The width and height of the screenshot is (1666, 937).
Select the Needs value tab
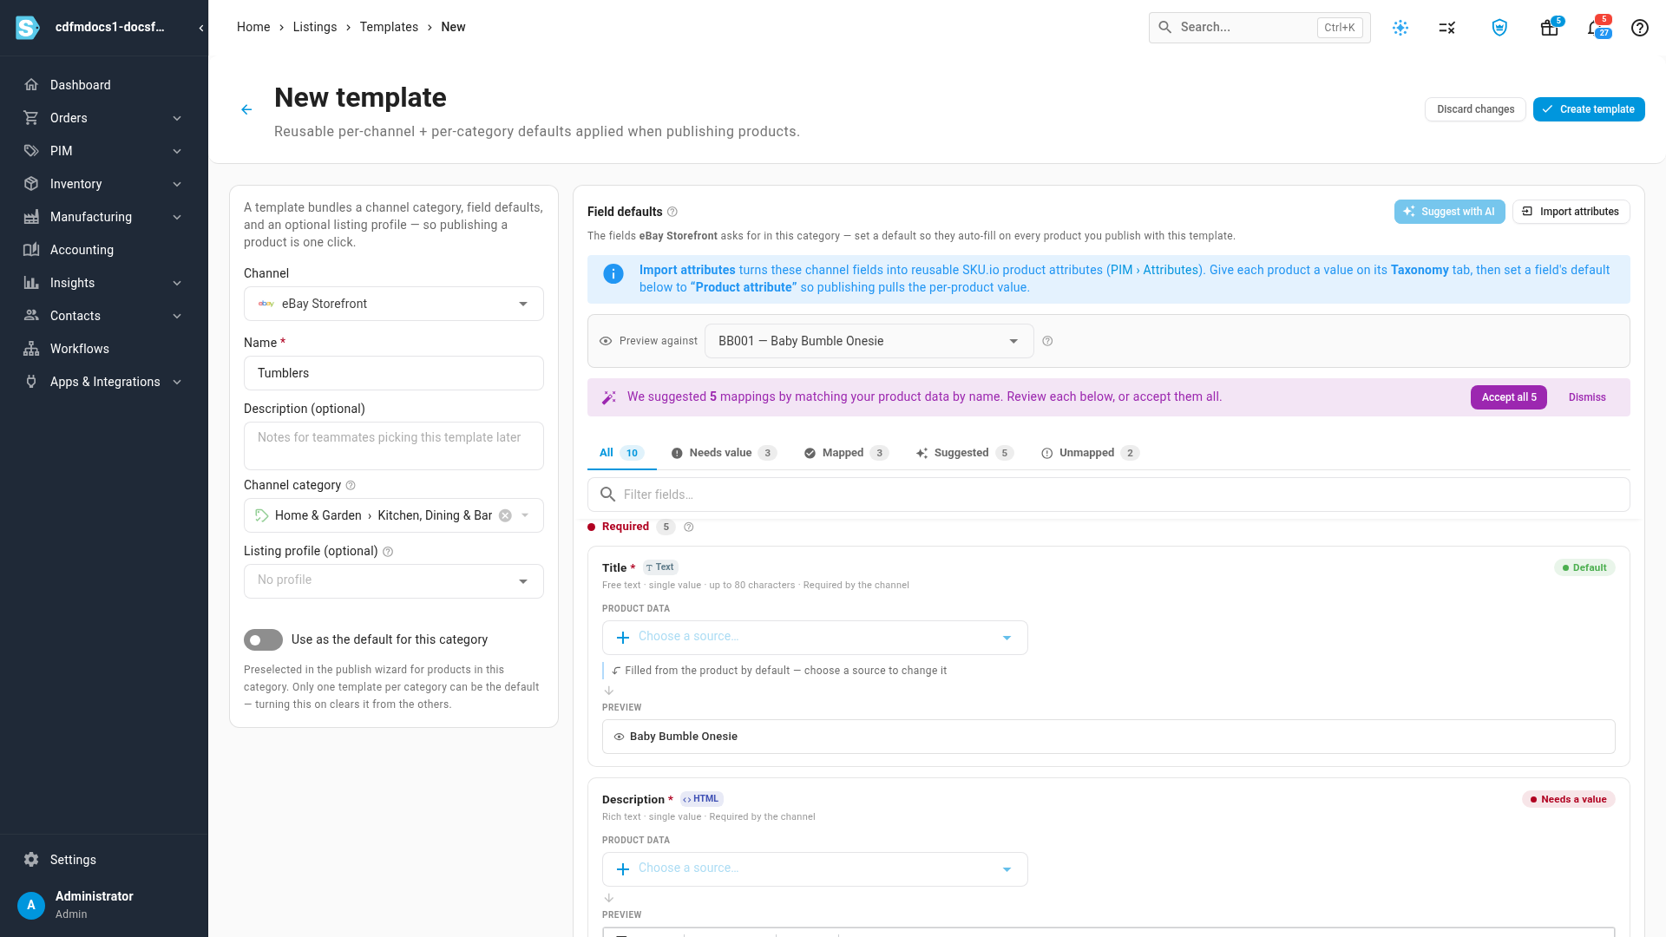pos(724,453)
